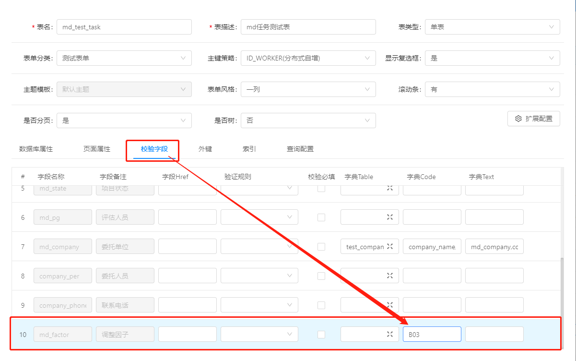The width and height of the screenshot is (576, 361).
Task: Click the 扩展配置 button
Action: click(x=534, y=118)
